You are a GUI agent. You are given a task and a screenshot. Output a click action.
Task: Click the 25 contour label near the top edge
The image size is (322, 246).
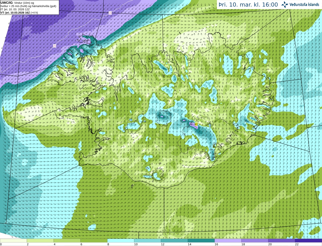[x=110, y=13]
